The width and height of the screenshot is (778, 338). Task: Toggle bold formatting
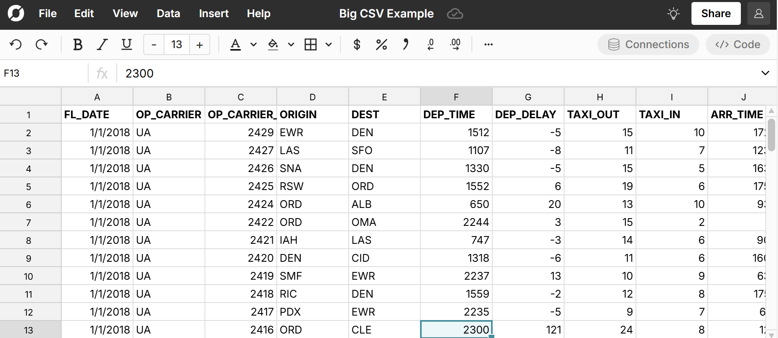click(x=78, y=44)
